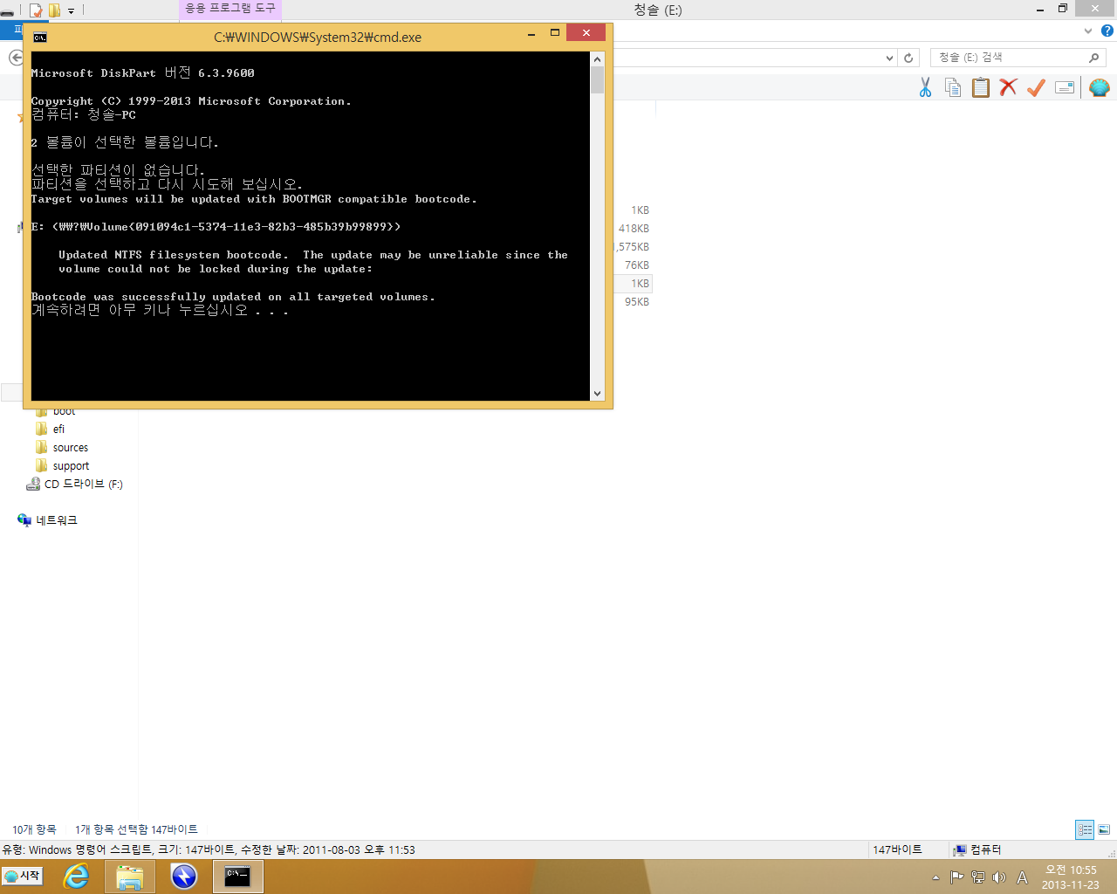1117x894 pixels.
Task: Click the 컴퓨터 status bar entry
Action: [977, 849]
